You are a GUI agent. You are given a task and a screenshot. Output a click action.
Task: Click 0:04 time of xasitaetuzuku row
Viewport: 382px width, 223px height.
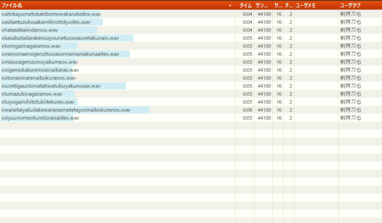tap(247, 22)
